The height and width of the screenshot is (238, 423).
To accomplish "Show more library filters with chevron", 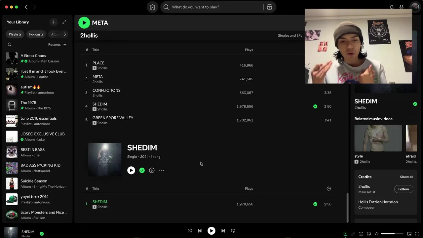I will (65, 34).
